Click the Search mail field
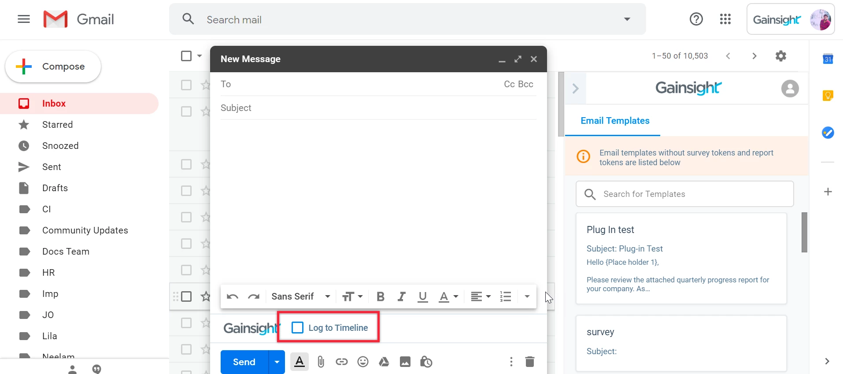The width and height of the screenshot is (843, 374). (x=407, y=19)
